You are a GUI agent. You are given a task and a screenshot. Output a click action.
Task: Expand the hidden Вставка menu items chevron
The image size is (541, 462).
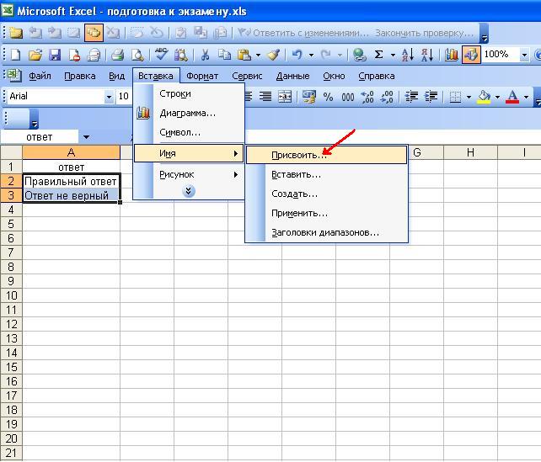point(188,191)
